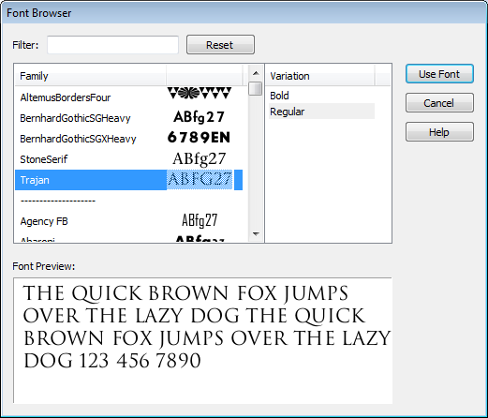Click inside the Font Preview text area
The image size is (488, 418).
point(203,340)
